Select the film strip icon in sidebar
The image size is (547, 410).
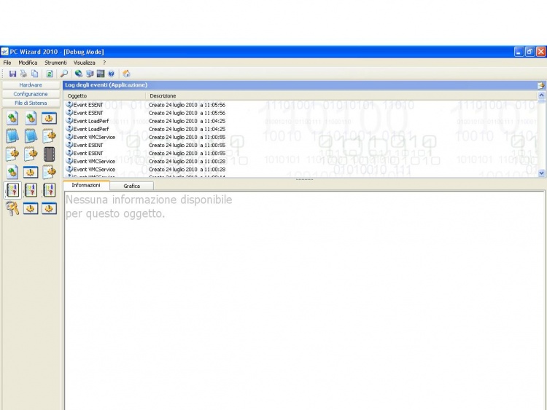pos(50,154)
